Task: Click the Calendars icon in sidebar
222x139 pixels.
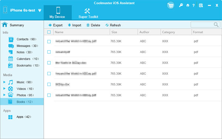Action: coord(11,59)
